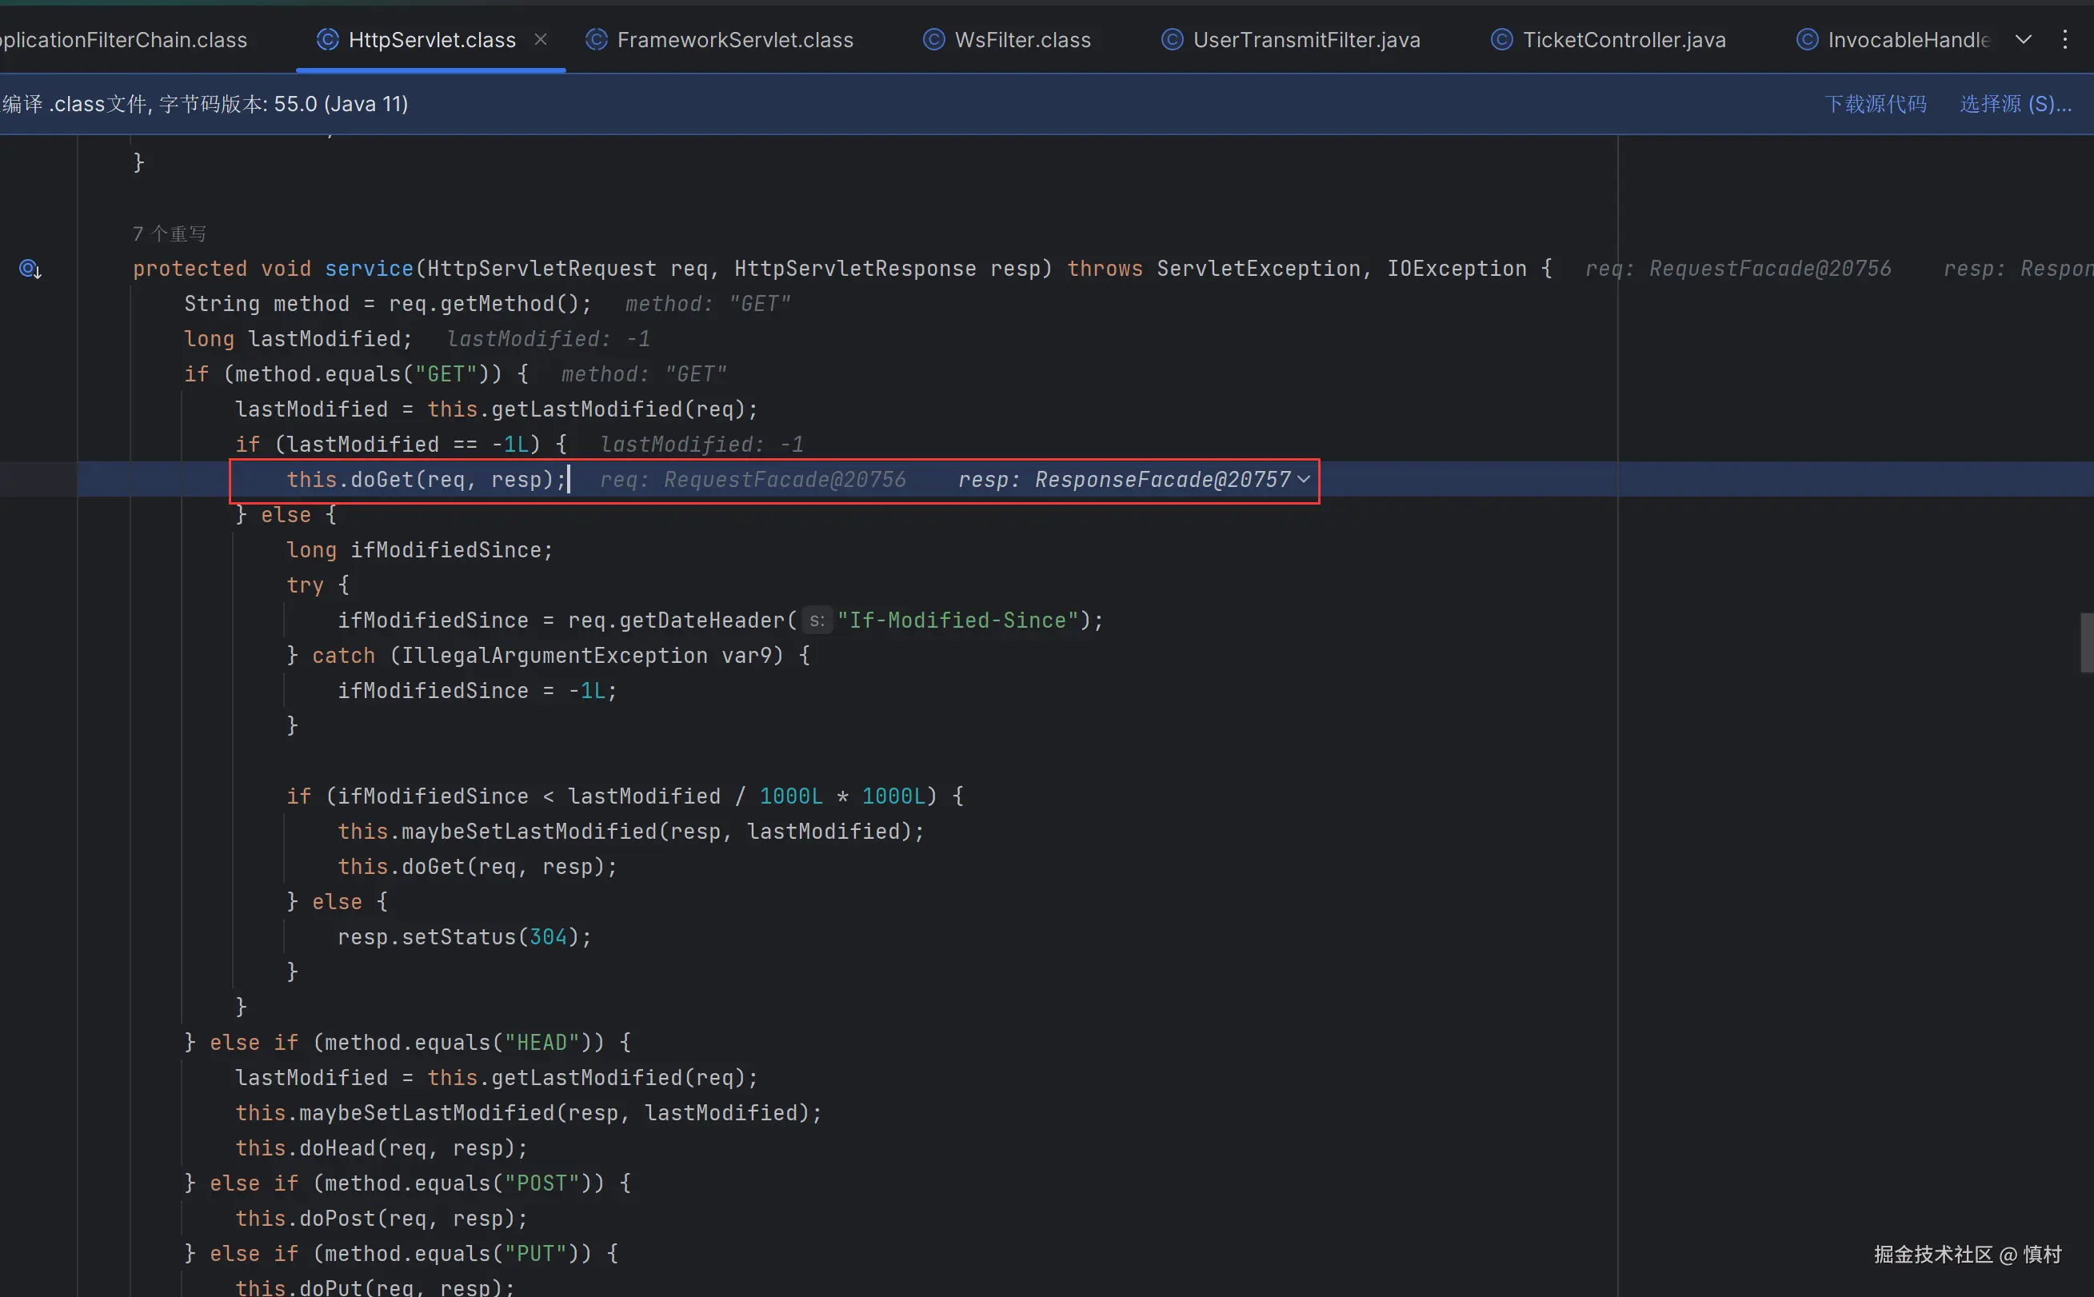
Task: Click the class icon on UserTransmitFilter.java tab
Action: (1172, 39)
